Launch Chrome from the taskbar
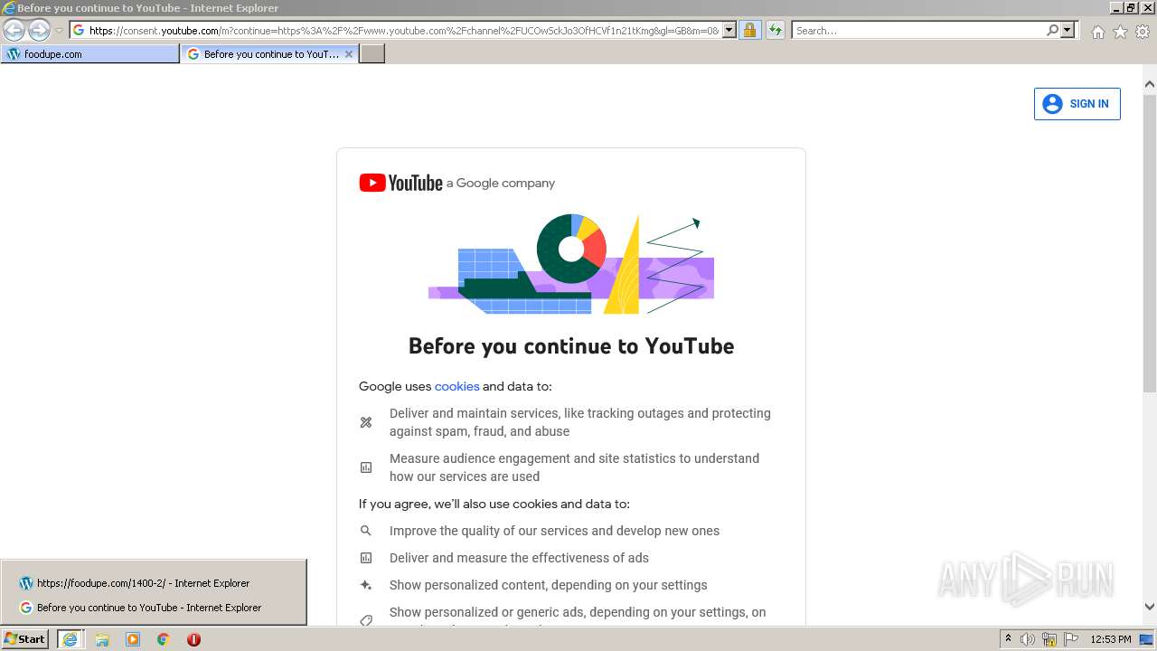The height and width of the screenshot is (651, 1157). coord(164,639)
